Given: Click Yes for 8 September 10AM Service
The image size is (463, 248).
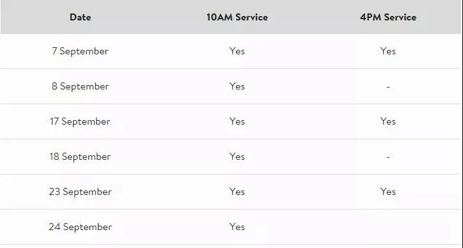Looking at the screenshot, I should (x=237, y=86).
